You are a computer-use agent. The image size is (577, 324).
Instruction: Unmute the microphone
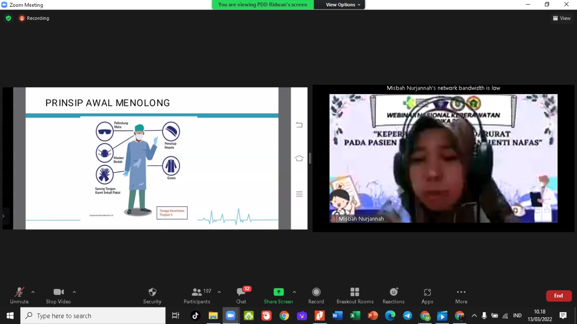coord(19,295)
